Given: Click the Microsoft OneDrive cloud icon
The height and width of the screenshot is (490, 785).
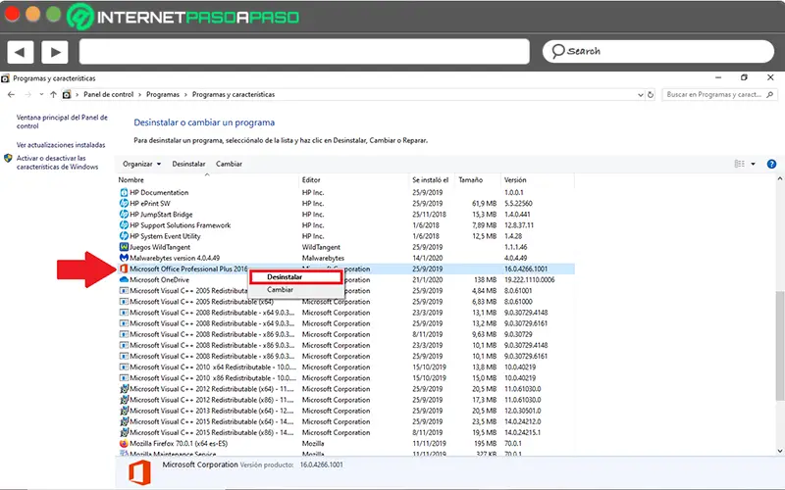Looking at the screenshot, I should click(x=124, y=280).
